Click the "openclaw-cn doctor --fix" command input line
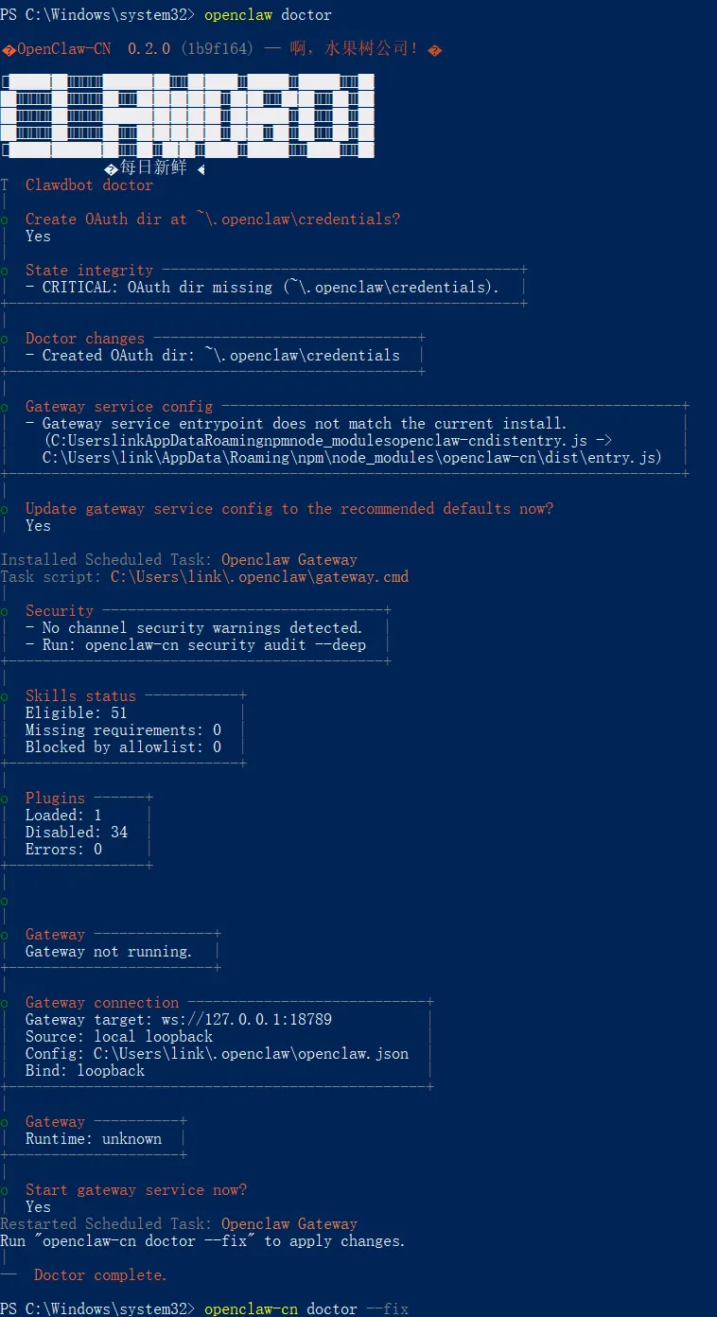Image resolution: width=717 pixels, height=1317 pixels. coord(306,1309)
